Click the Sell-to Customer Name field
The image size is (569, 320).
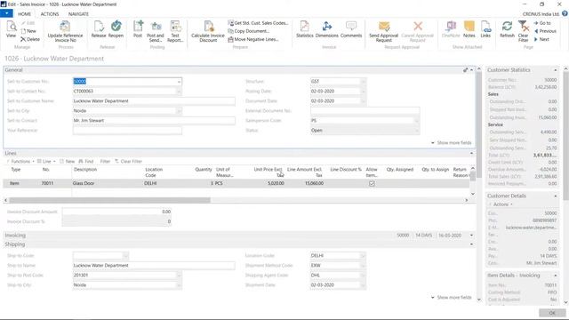tap(154, 101)
